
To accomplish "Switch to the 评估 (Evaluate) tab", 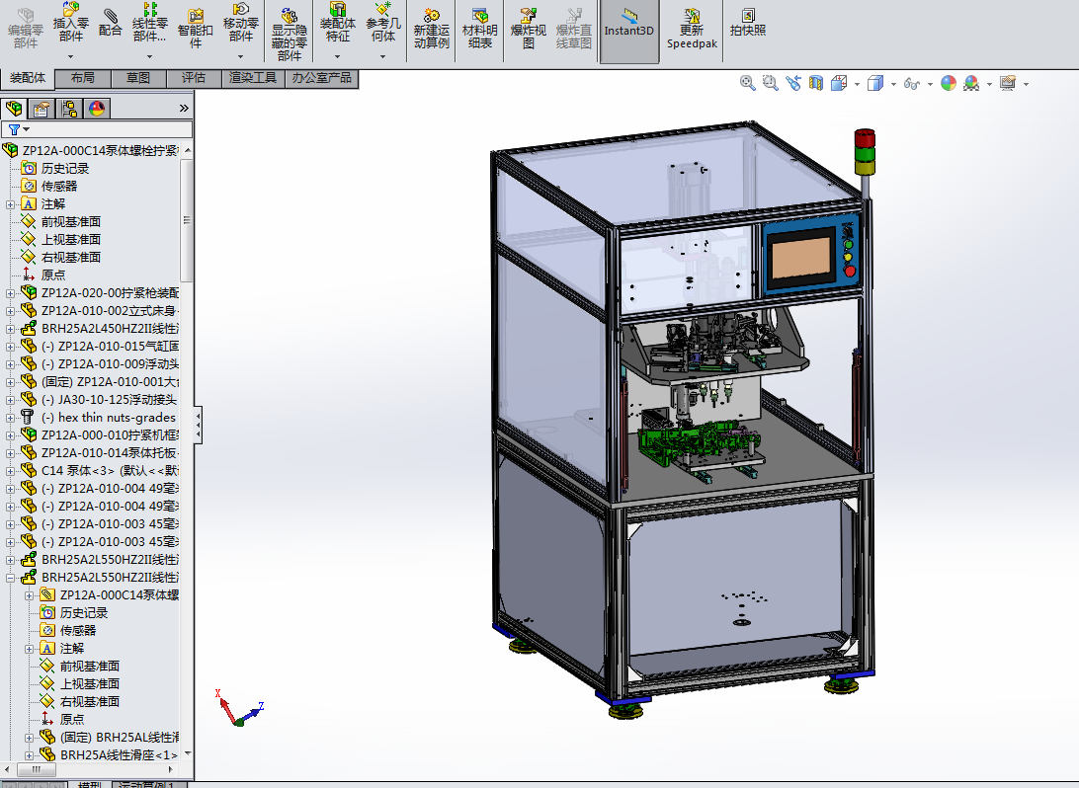I will coord(194,78).
